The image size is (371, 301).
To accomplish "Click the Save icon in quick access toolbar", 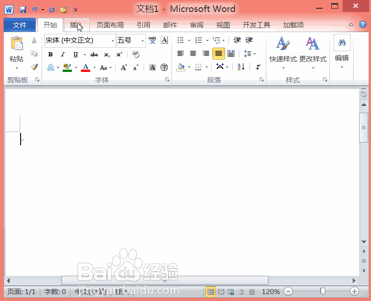I will 23,10.
